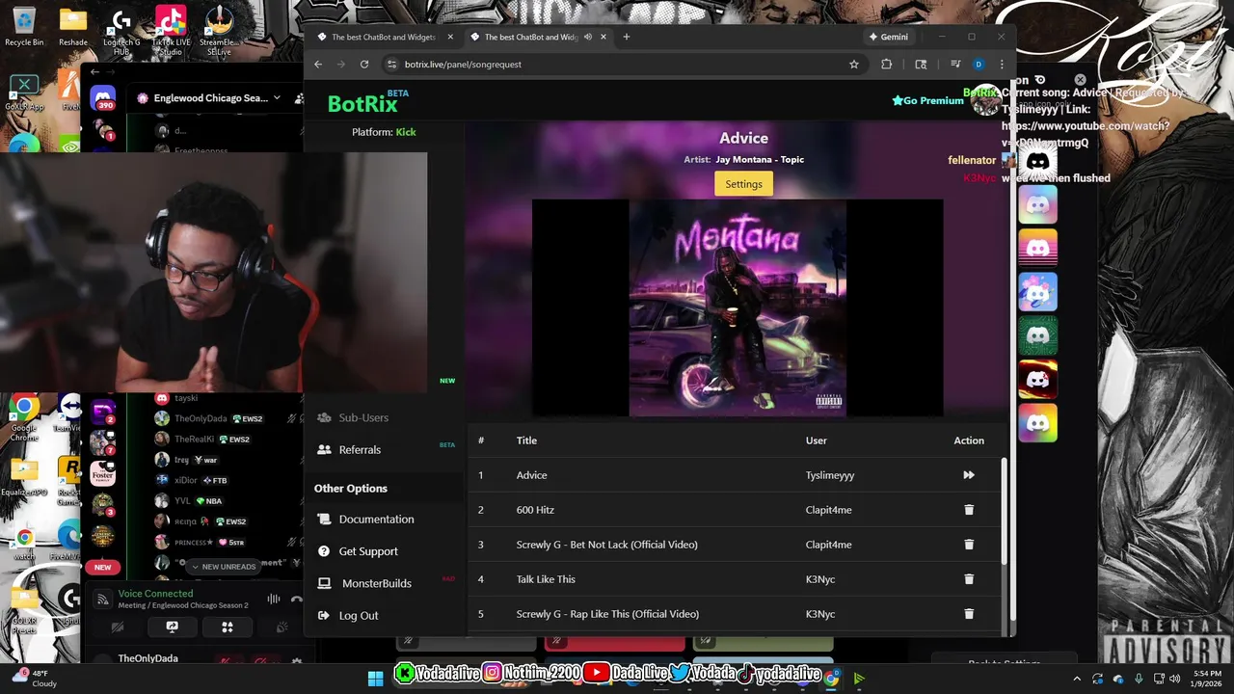
Task: Open Chrome profile avatar
Action: pyautogui.click(x=979, y=65)
